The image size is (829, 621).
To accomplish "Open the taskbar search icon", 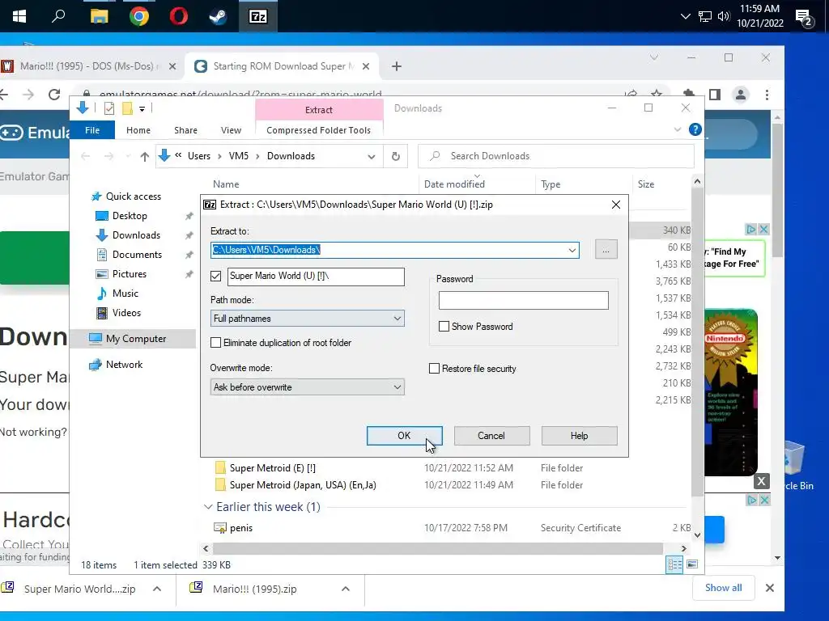I will (x=58, y=16).
